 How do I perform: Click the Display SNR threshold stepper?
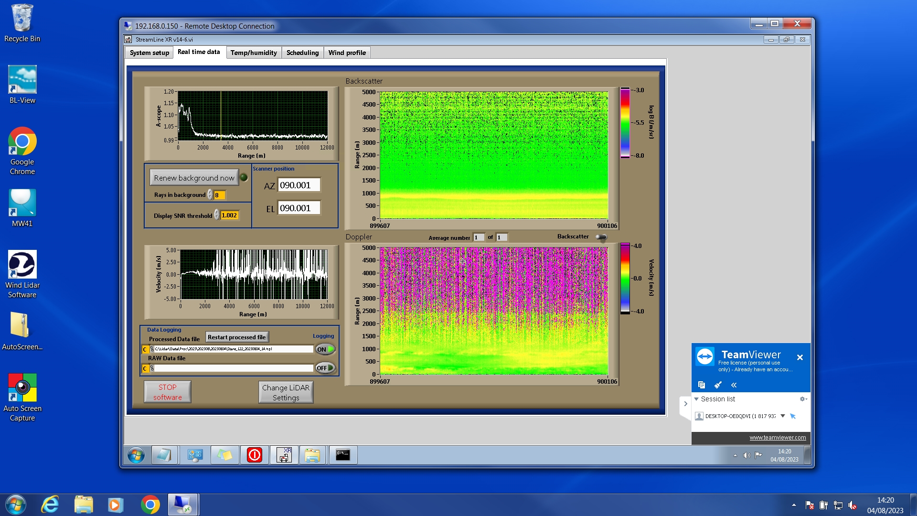click(x=217, y=215)
